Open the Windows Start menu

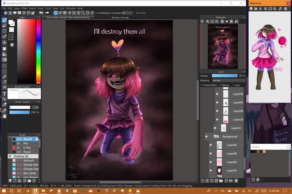4,191
